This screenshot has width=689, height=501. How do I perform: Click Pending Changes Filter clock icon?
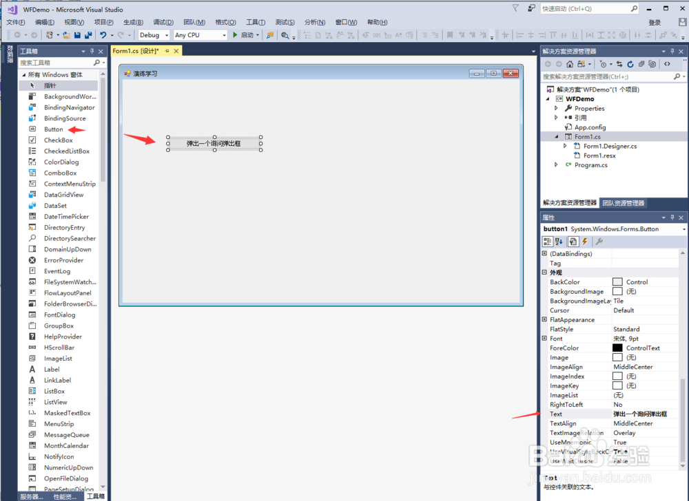[604, 64]
